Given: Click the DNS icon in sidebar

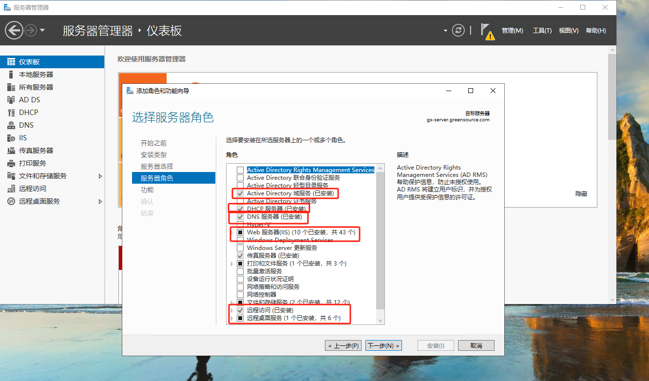Looking at the screenshot, I should coord(11,125).
